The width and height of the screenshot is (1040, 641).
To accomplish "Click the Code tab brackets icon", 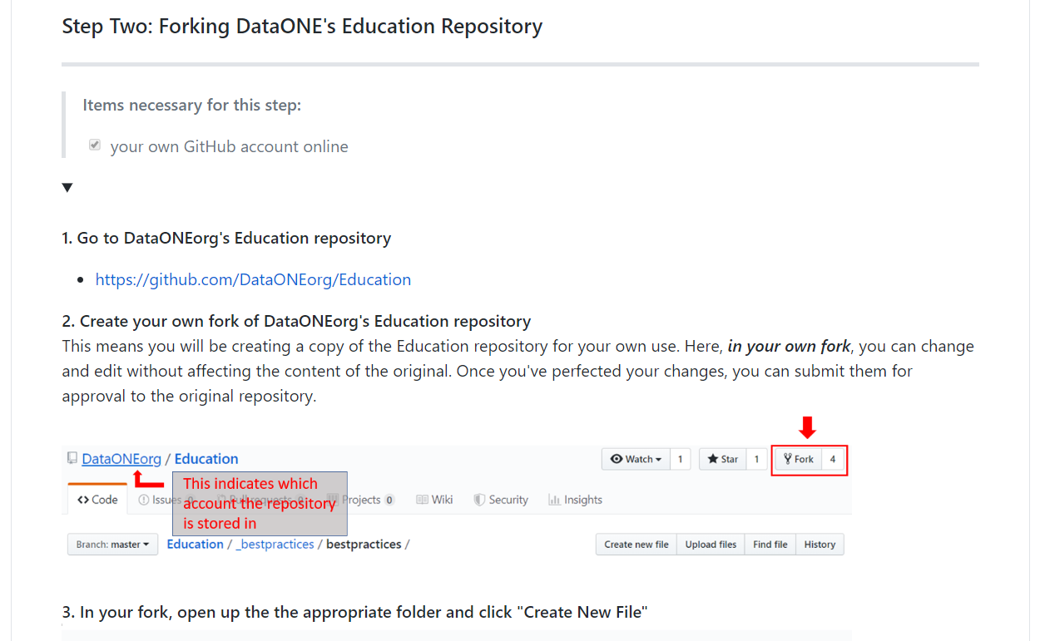I will [83, 500].
